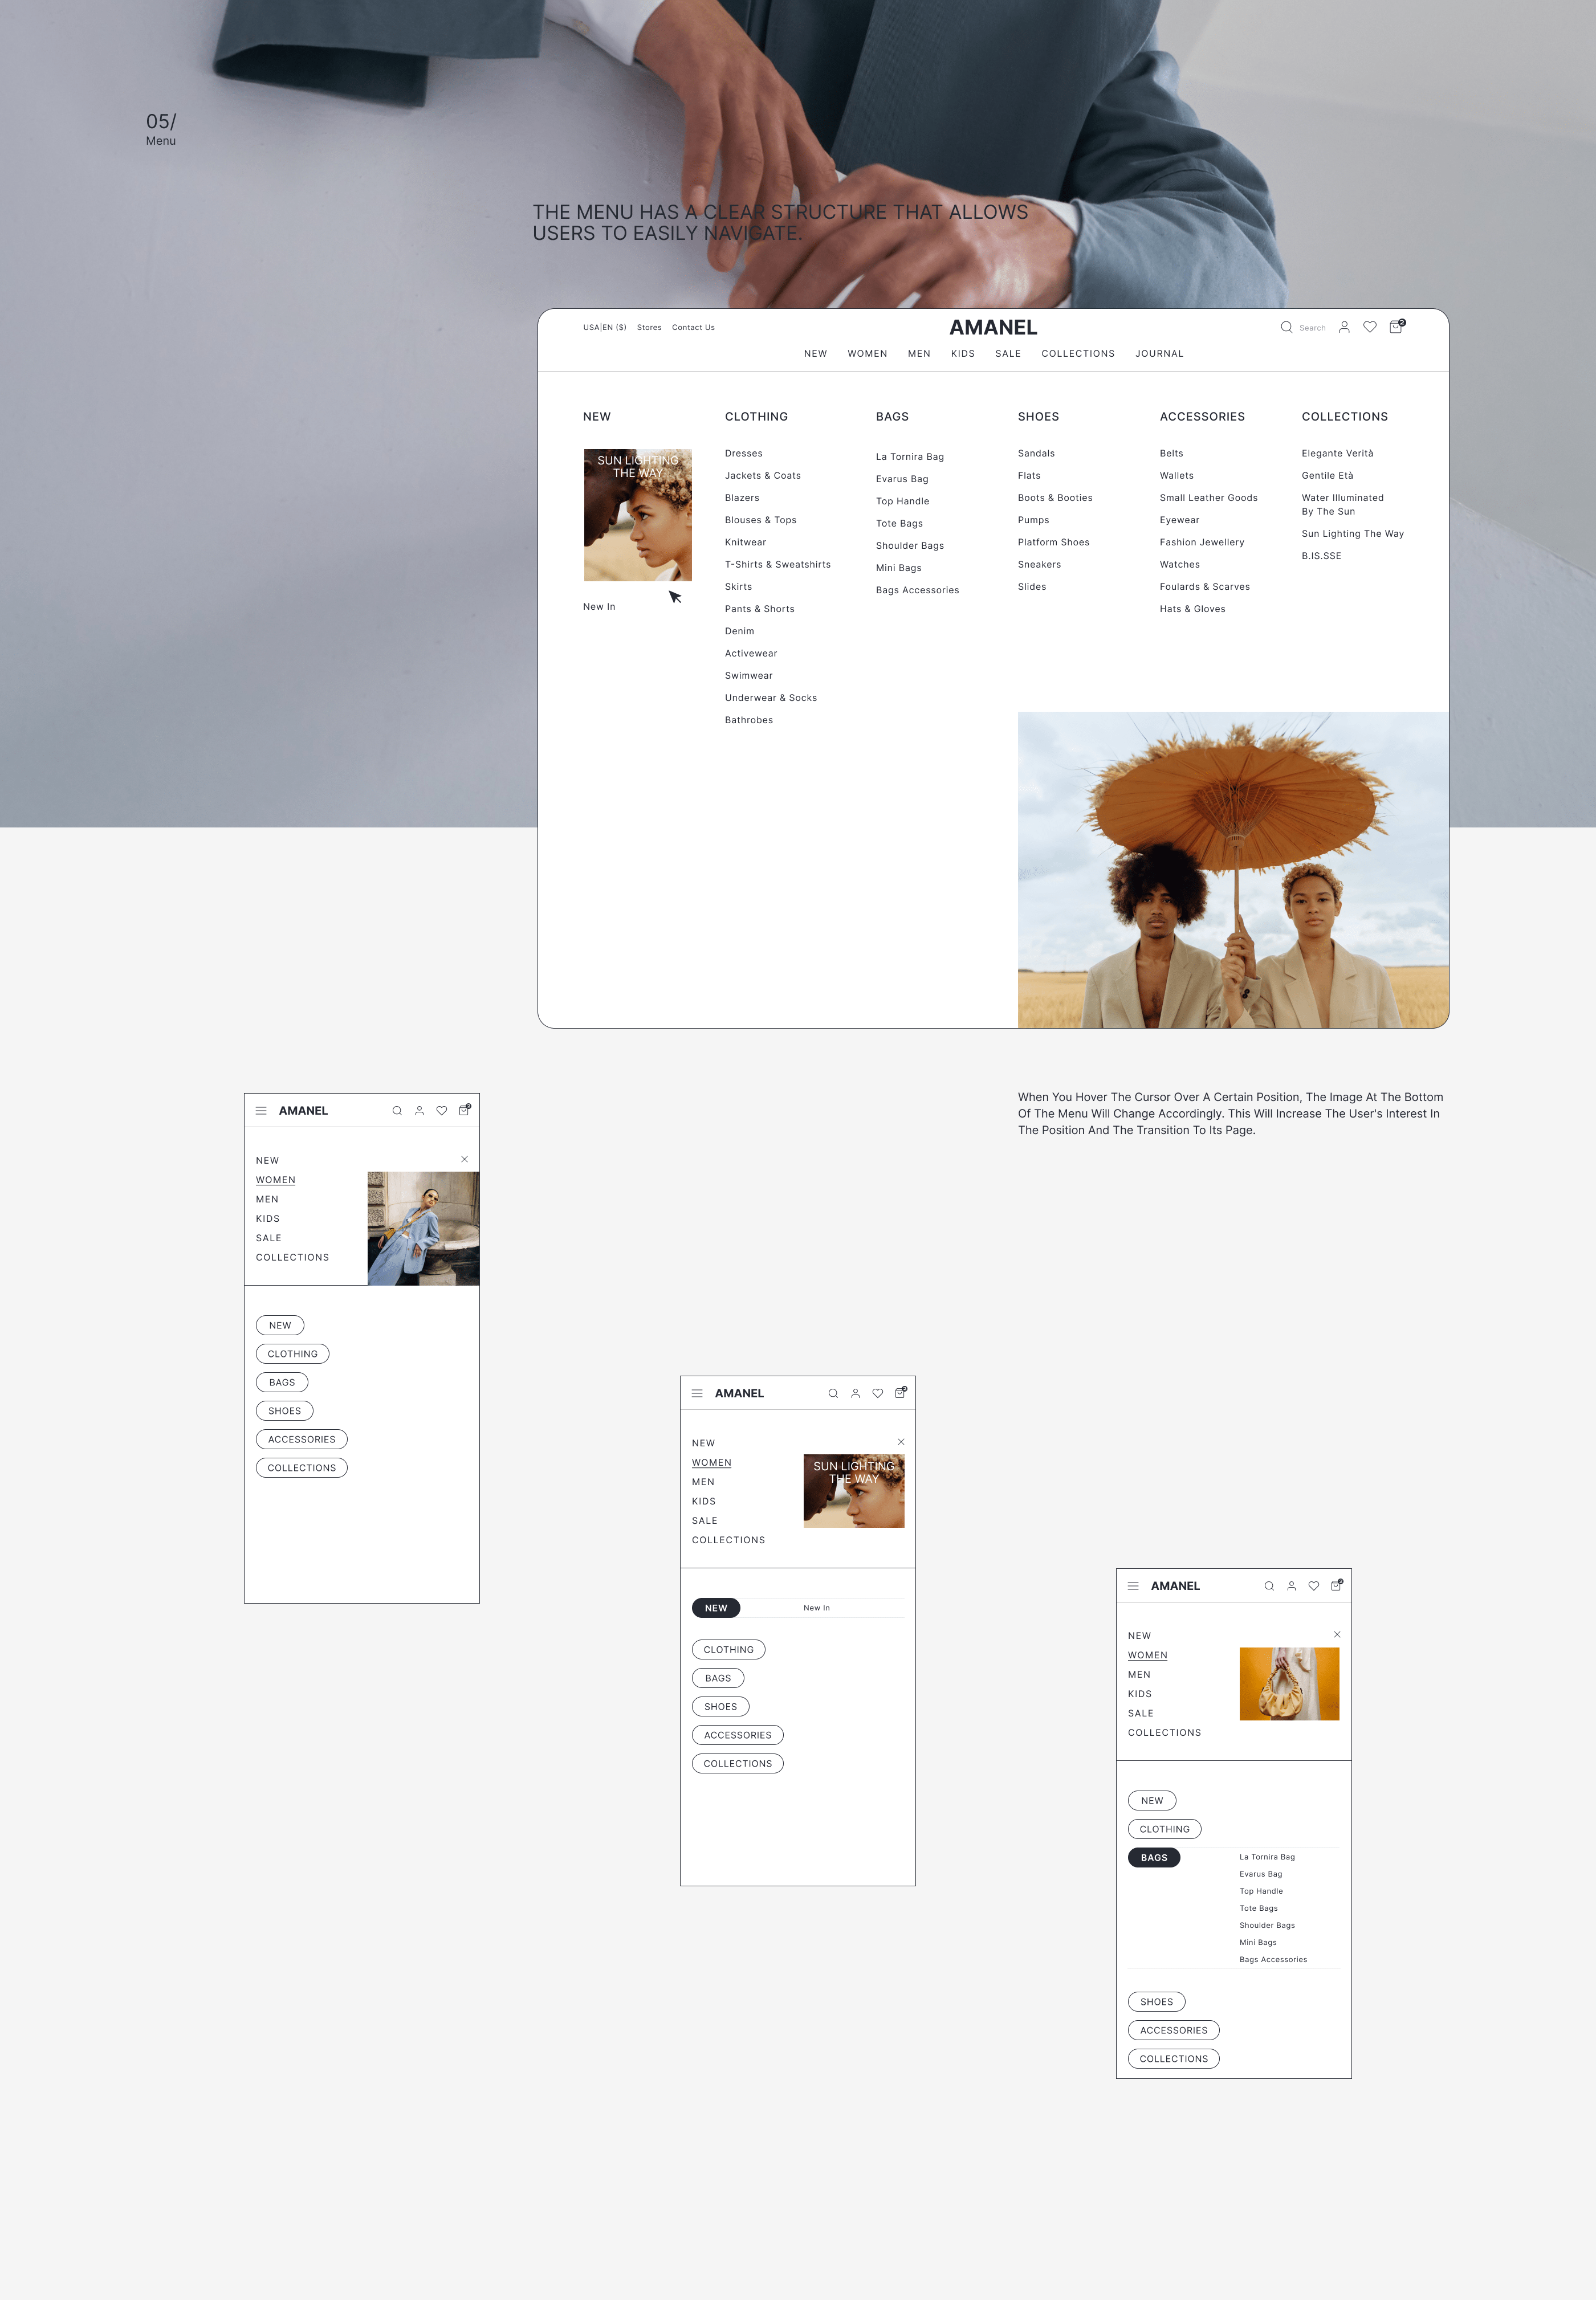The width and height of the screenshot is (1596, 2300).
Task: Open shopping bag icon in desktop header
Action: [1396, 327]
